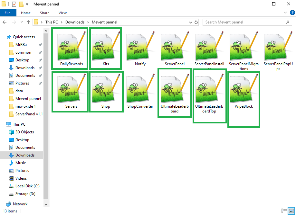Select the WipeBlock file icon
The width and height of the screenshot is (296, 215).
(244, 88)
